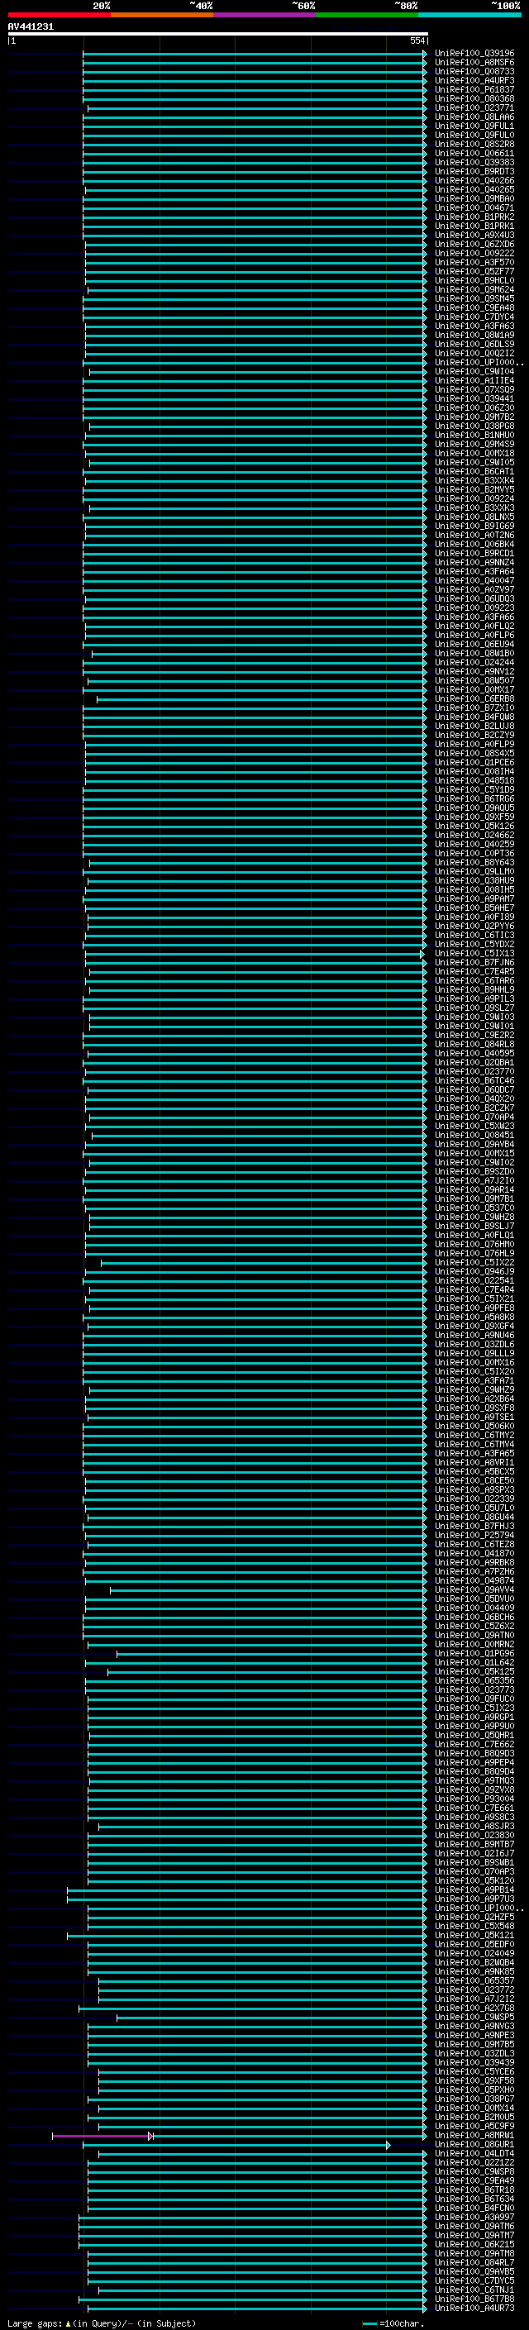This screenshot has width=529, height=2330.
Task: Select hit UniRef100_A9X4U3
Action: [474, 236]
